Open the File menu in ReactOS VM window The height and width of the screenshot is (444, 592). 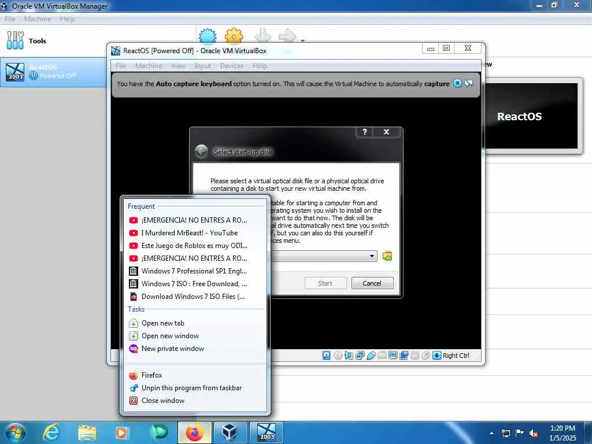pyautogui.click(x=121, y=66)
